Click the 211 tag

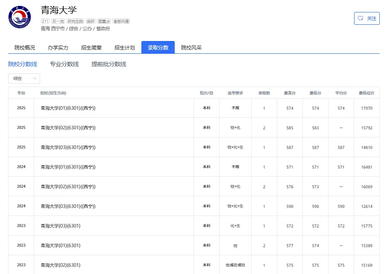[45, 21]
